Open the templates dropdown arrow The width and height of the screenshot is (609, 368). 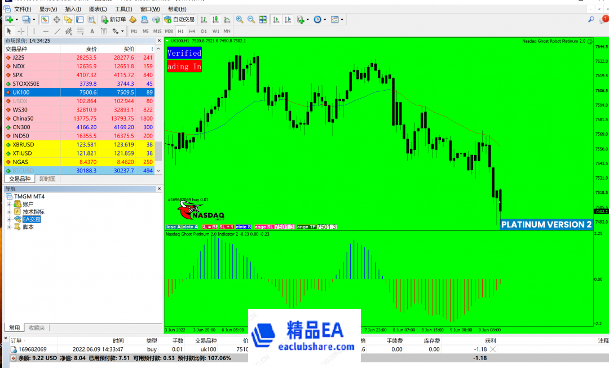342,19
